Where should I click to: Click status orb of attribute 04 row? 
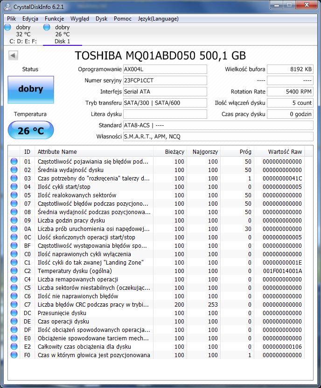(14, 187)
